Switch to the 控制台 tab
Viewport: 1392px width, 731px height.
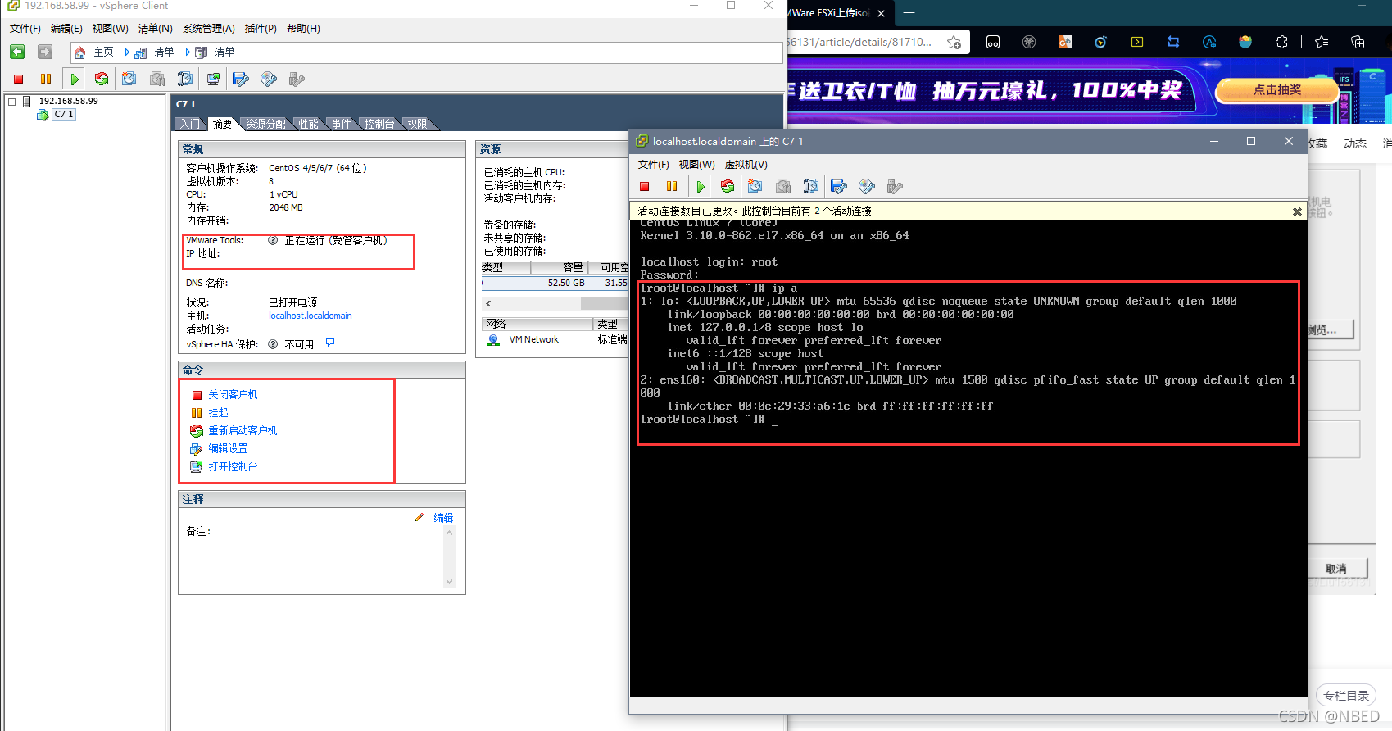click(379, 124)
